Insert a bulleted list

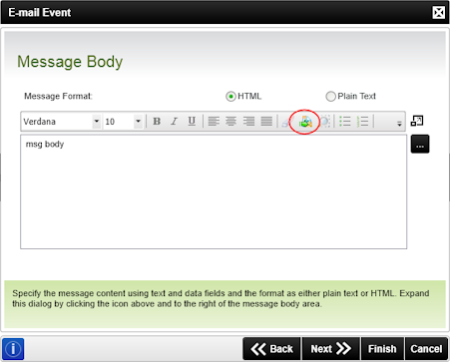(345, 122)
